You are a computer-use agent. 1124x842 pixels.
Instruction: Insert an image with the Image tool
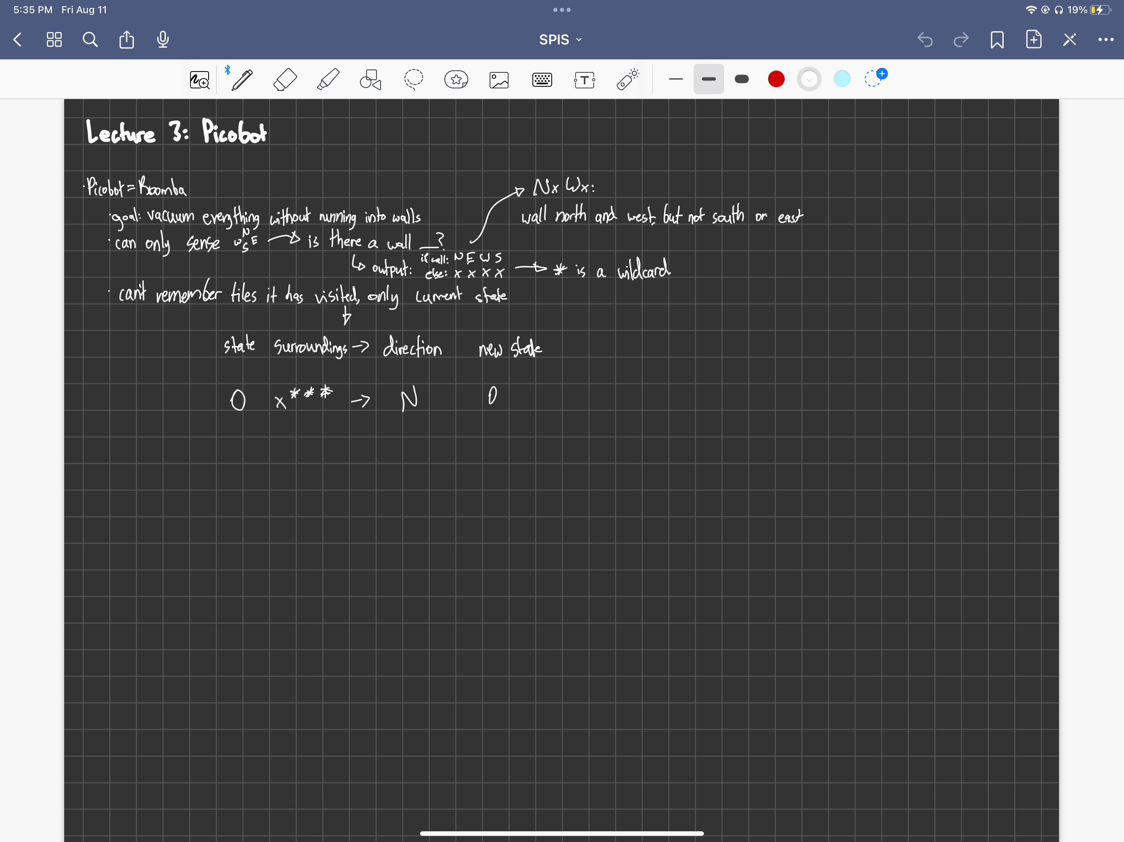pos(499,79)
